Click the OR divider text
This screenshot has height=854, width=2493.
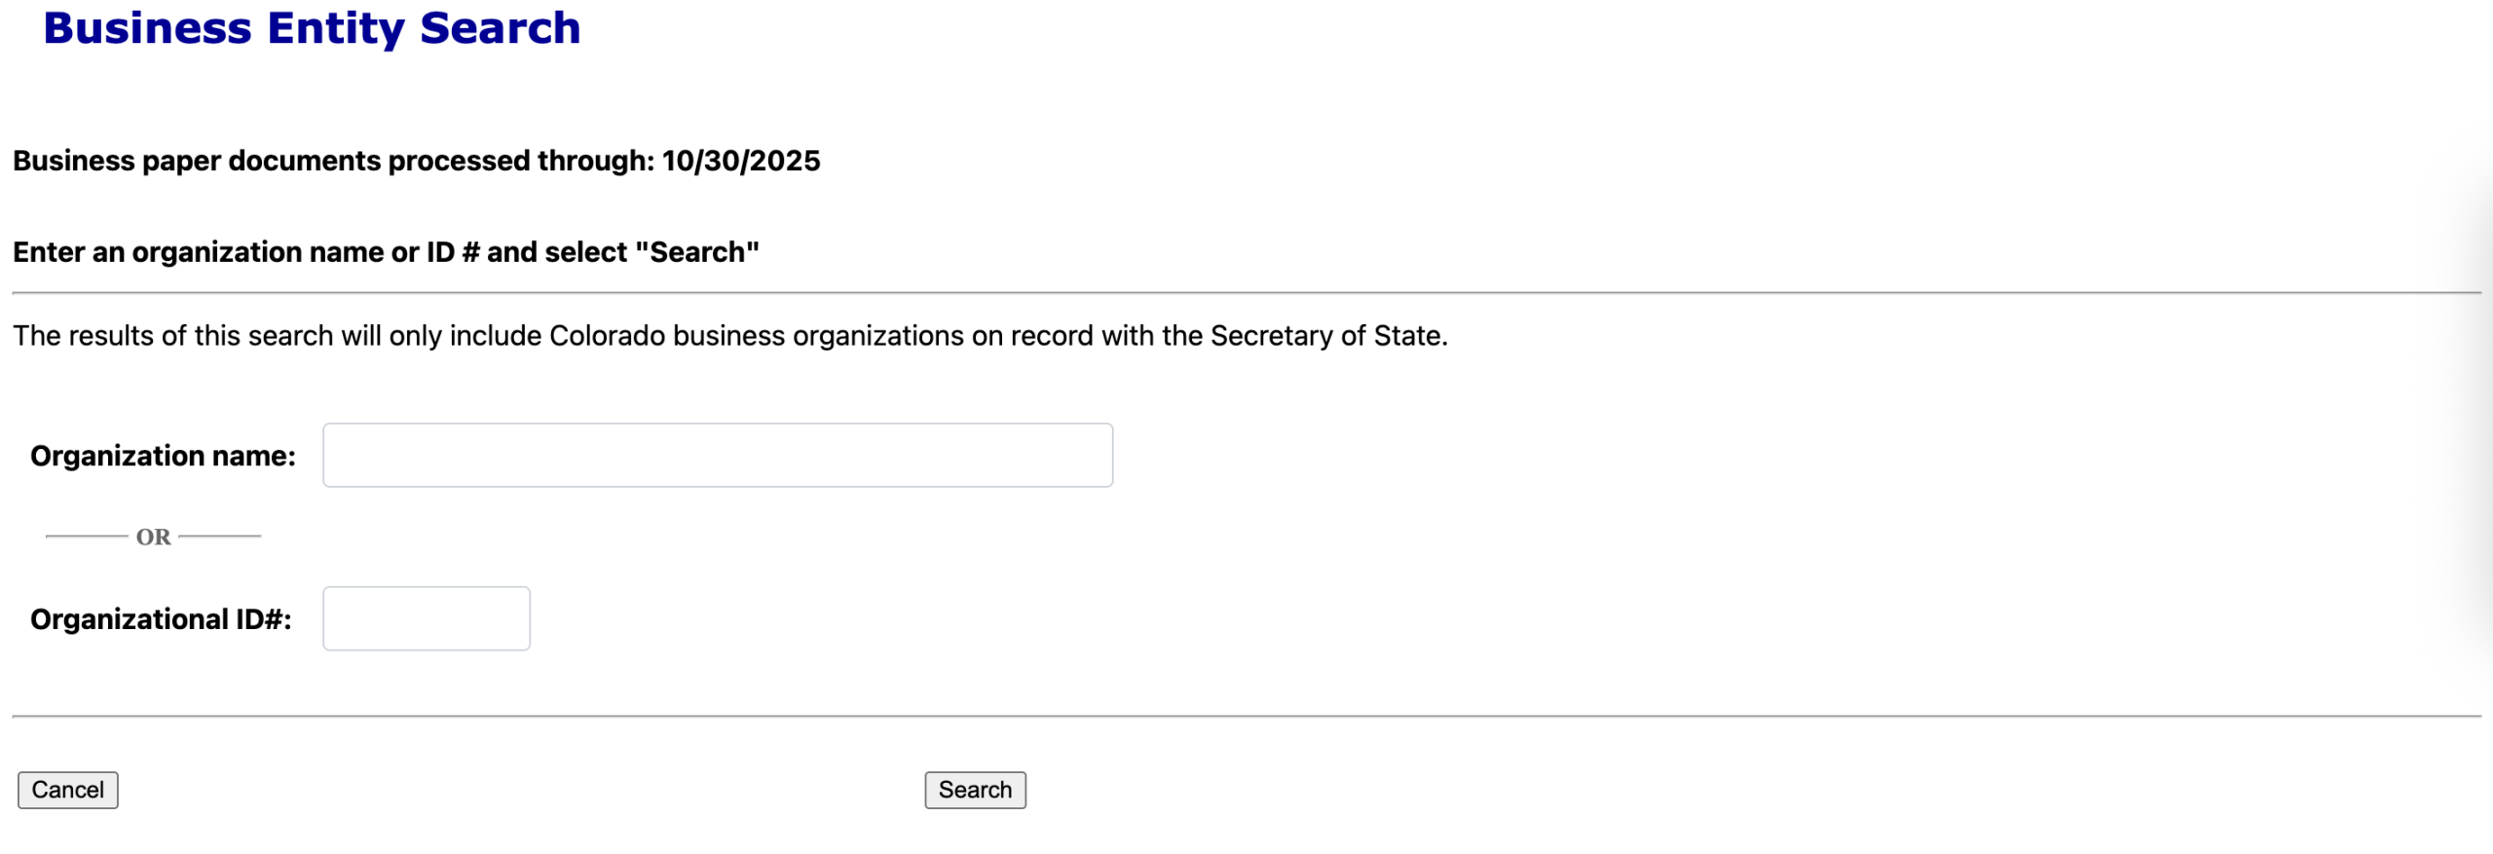(153, 537)
